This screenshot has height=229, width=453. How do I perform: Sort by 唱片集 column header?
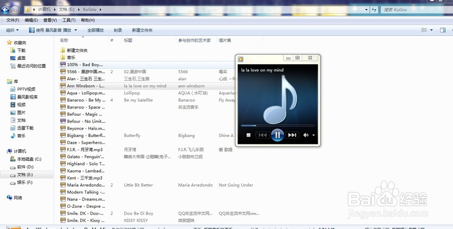tap(225, 40)
